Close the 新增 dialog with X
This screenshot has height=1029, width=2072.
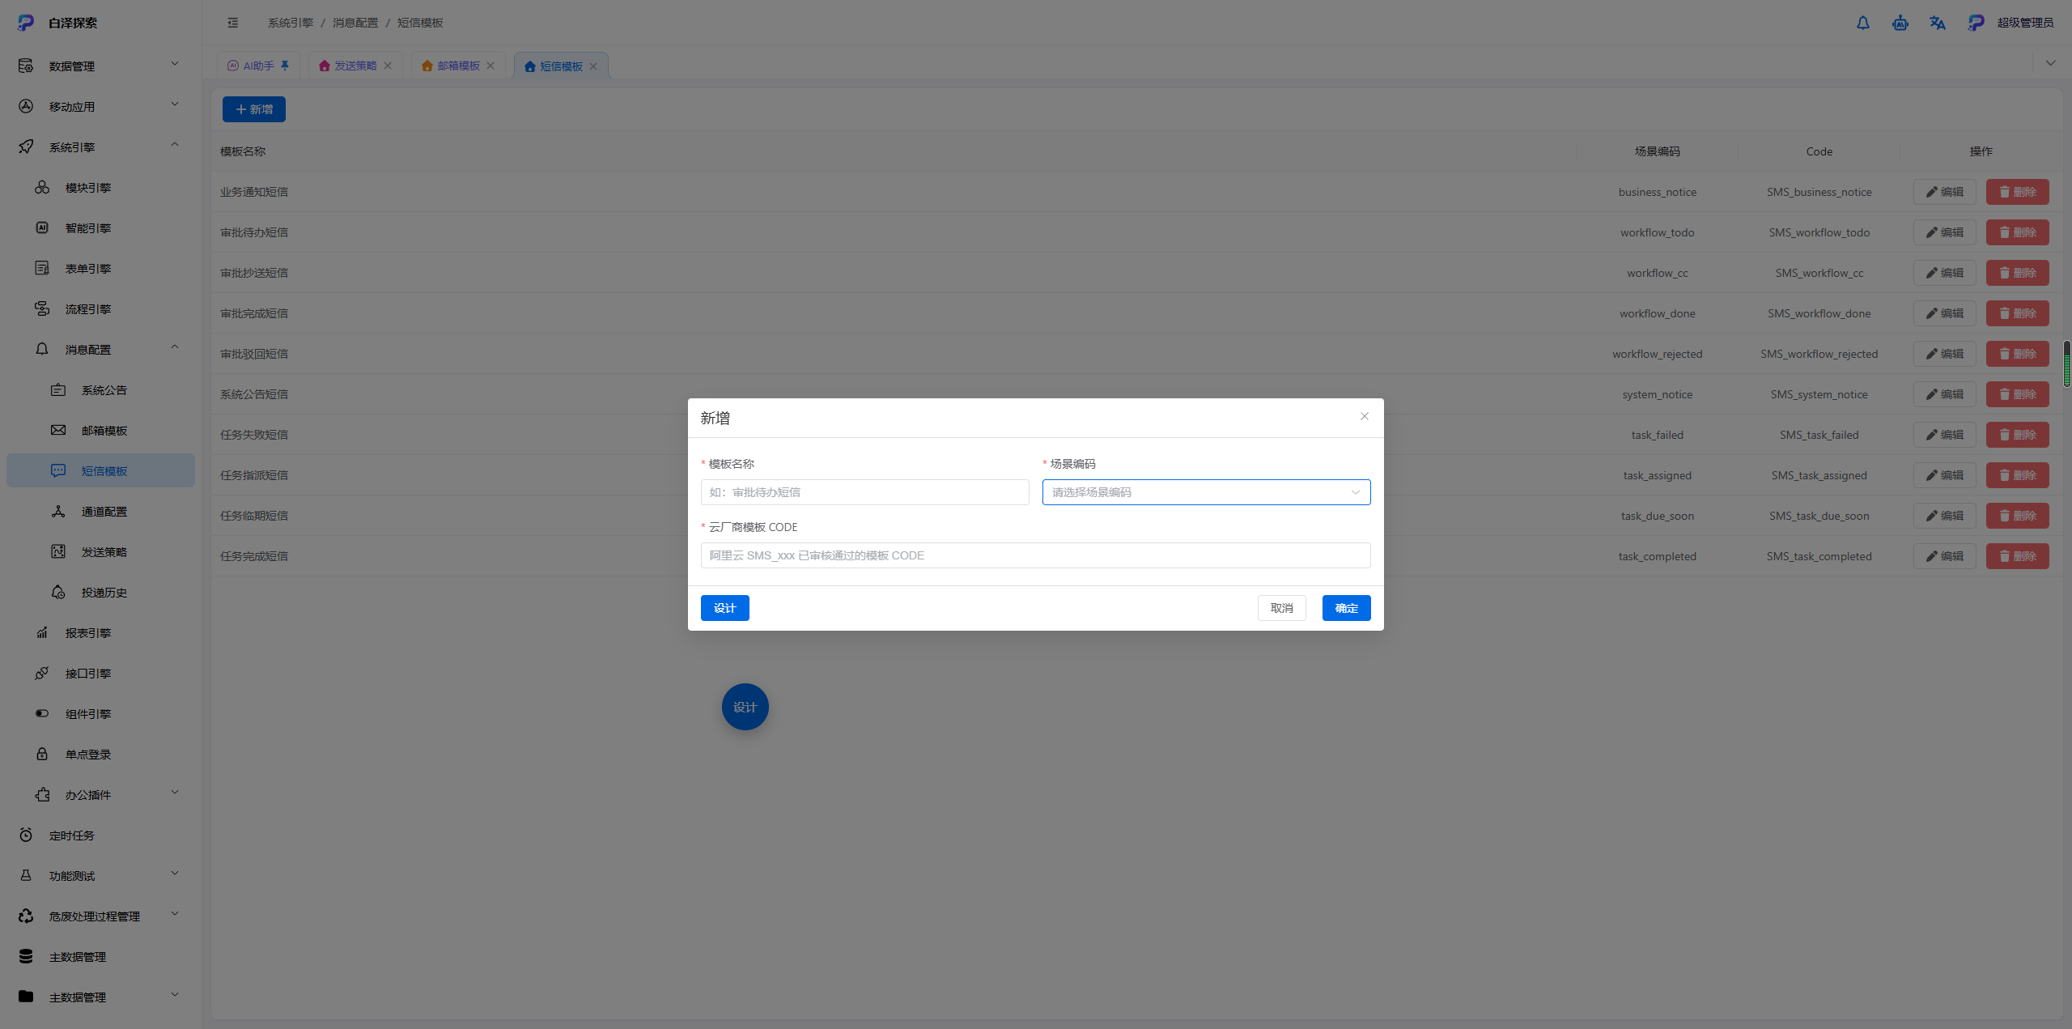1365,416
